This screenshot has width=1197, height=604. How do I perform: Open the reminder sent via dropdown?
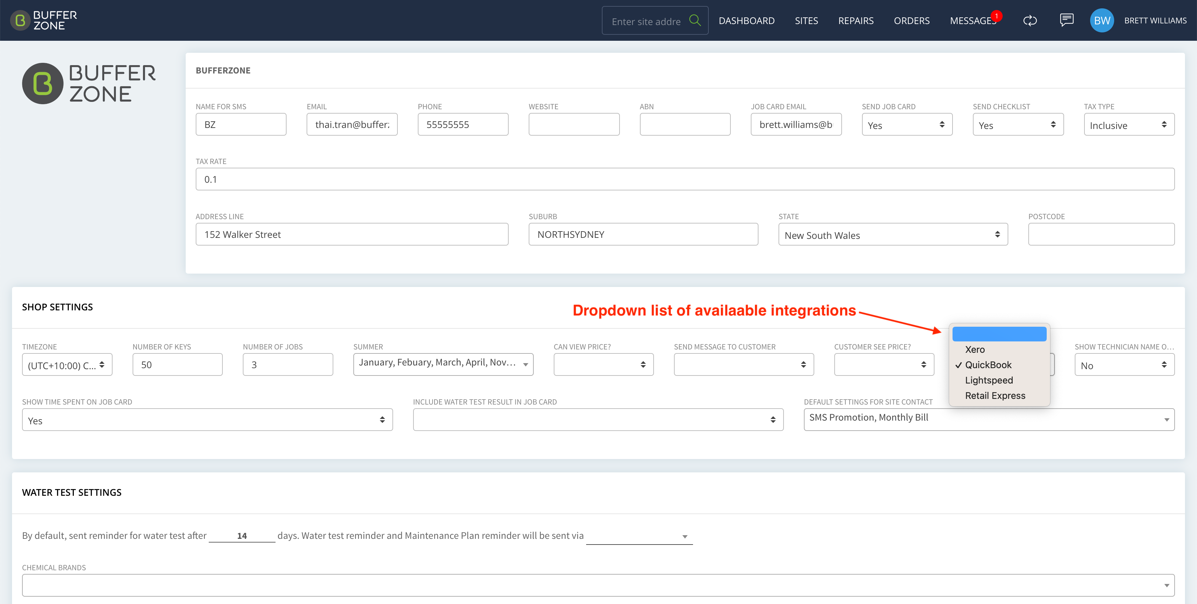coord(639,536)
